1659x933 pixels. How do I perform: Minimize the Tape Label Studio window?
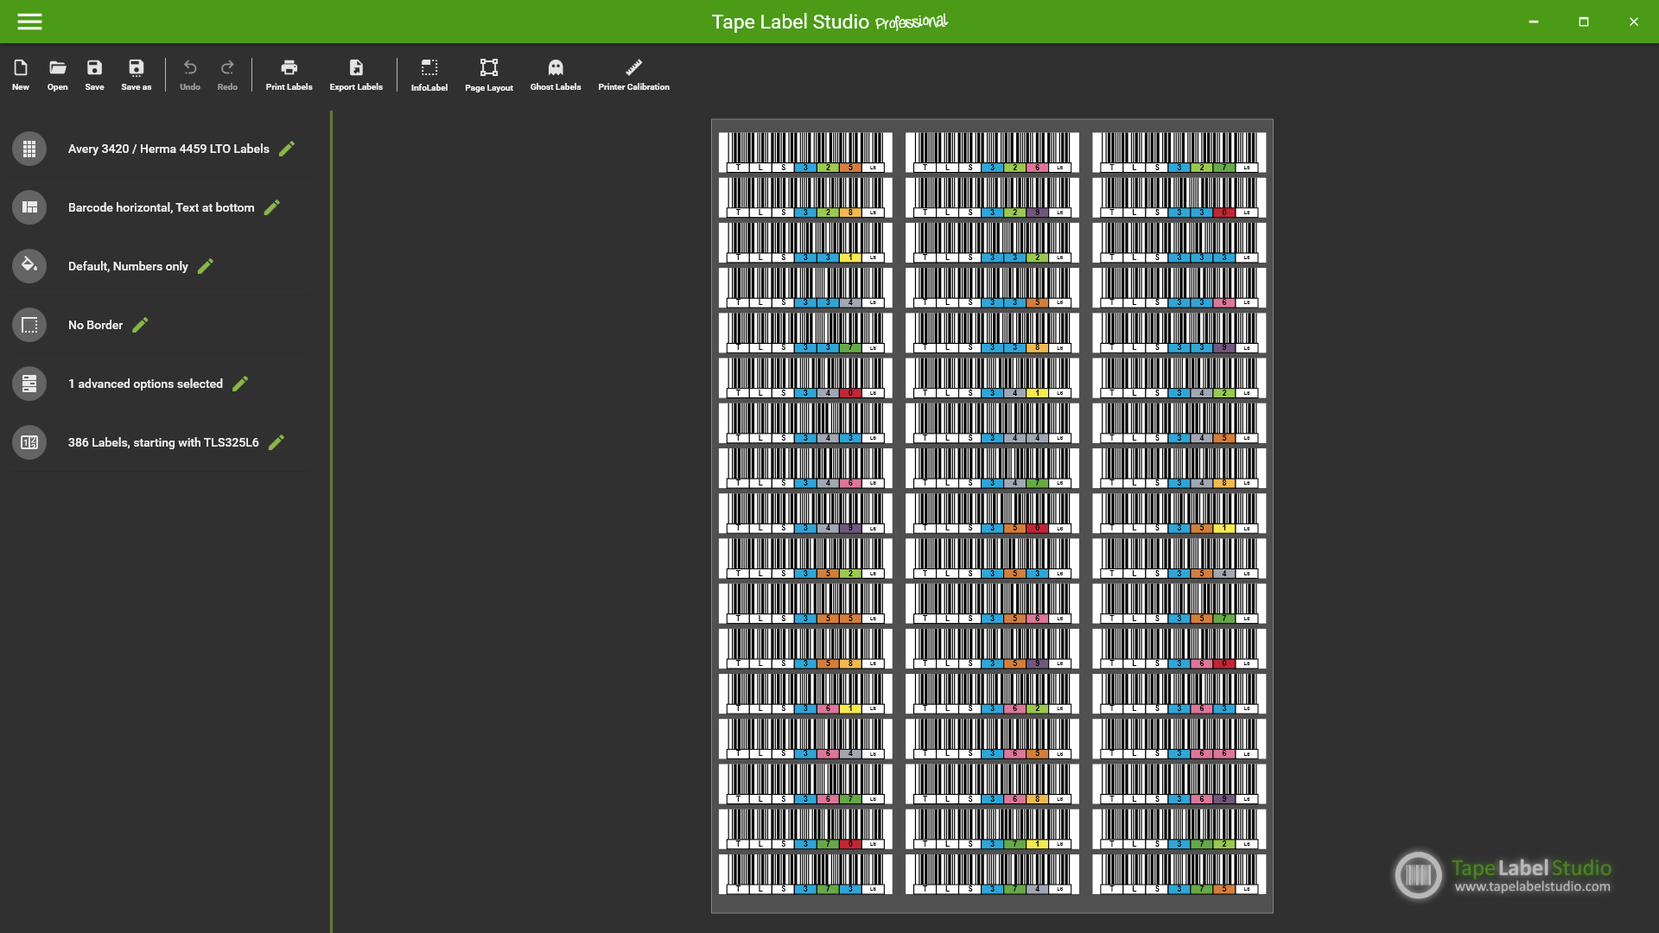pos(1534,22)
